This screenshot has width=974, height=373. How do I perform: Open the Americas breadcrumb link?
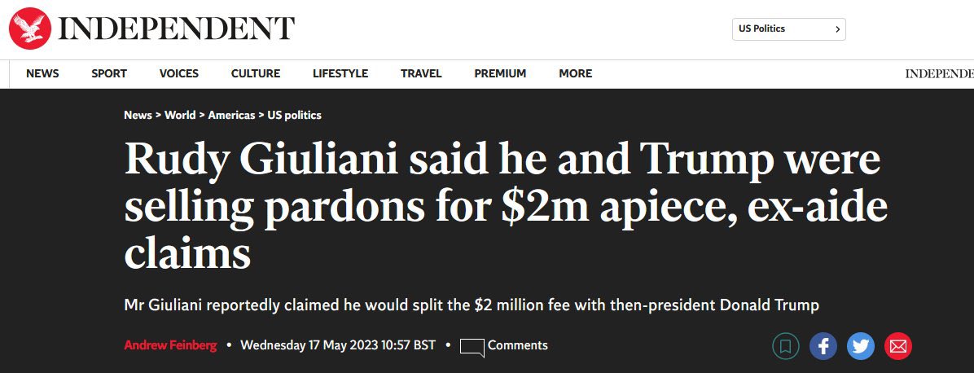(231, 115)
